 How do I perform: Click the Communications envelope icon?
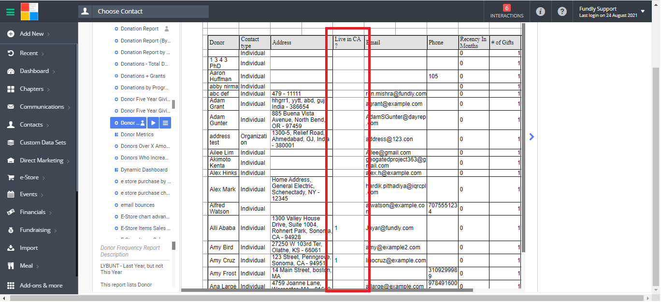tap(11, 107)
